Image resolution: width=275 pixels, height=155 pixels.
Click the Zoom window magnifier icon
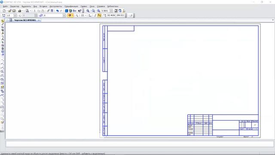coord(93,11)
